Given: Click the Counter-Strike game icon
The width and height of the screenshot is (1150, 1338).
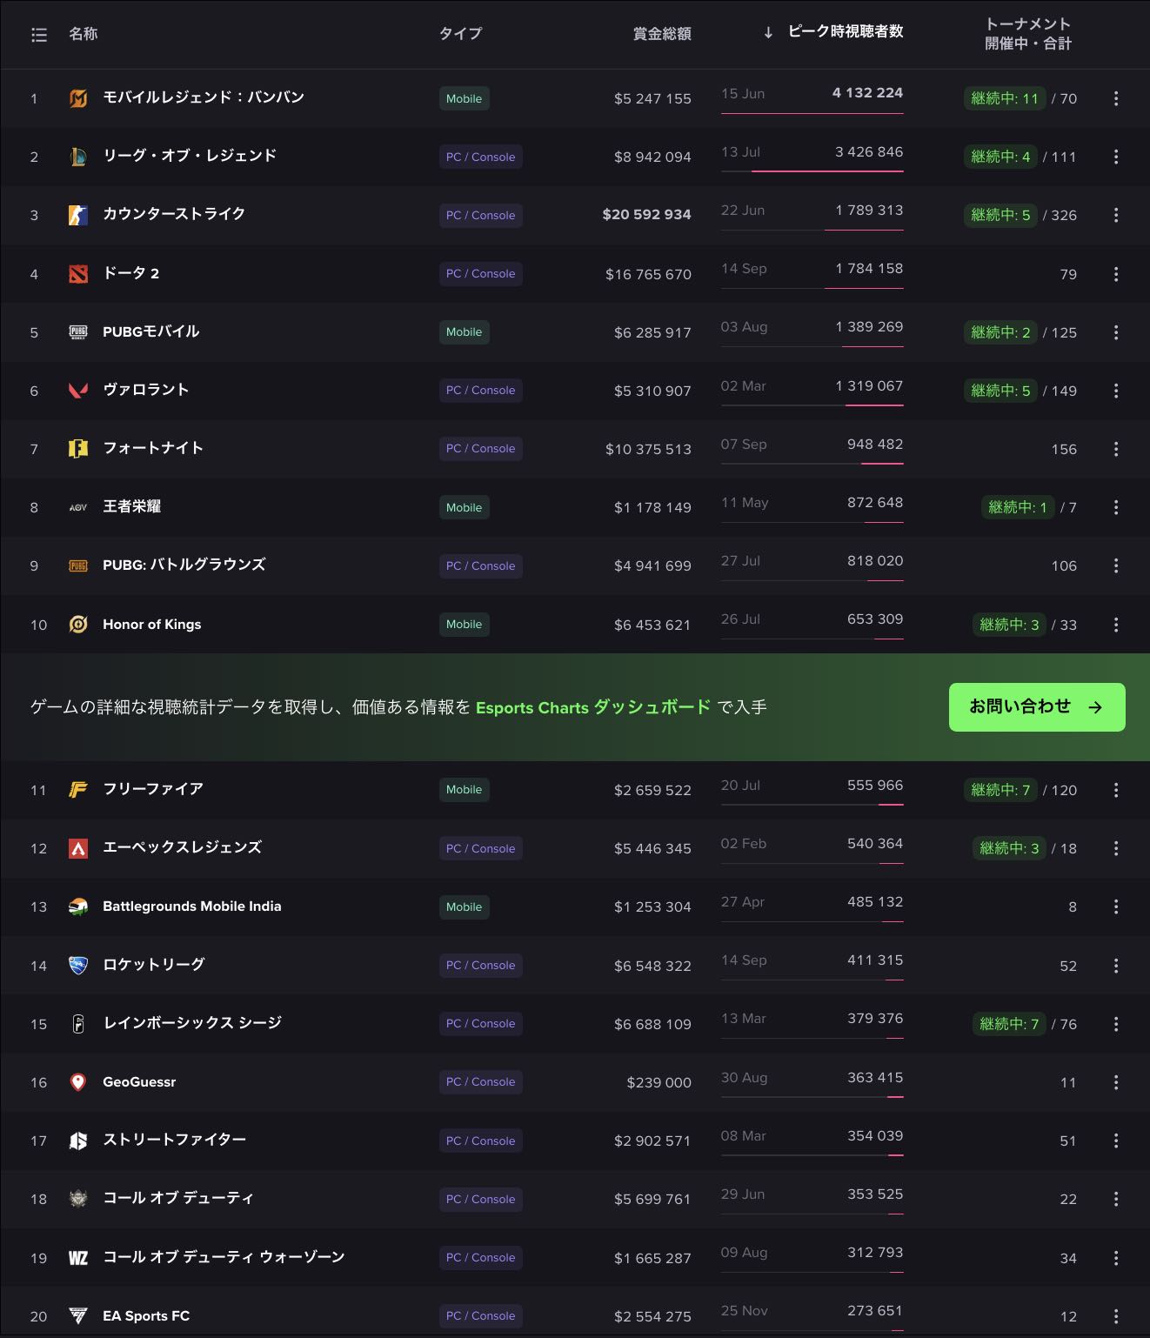Looking at the screenshot, I should coord(78,215).
